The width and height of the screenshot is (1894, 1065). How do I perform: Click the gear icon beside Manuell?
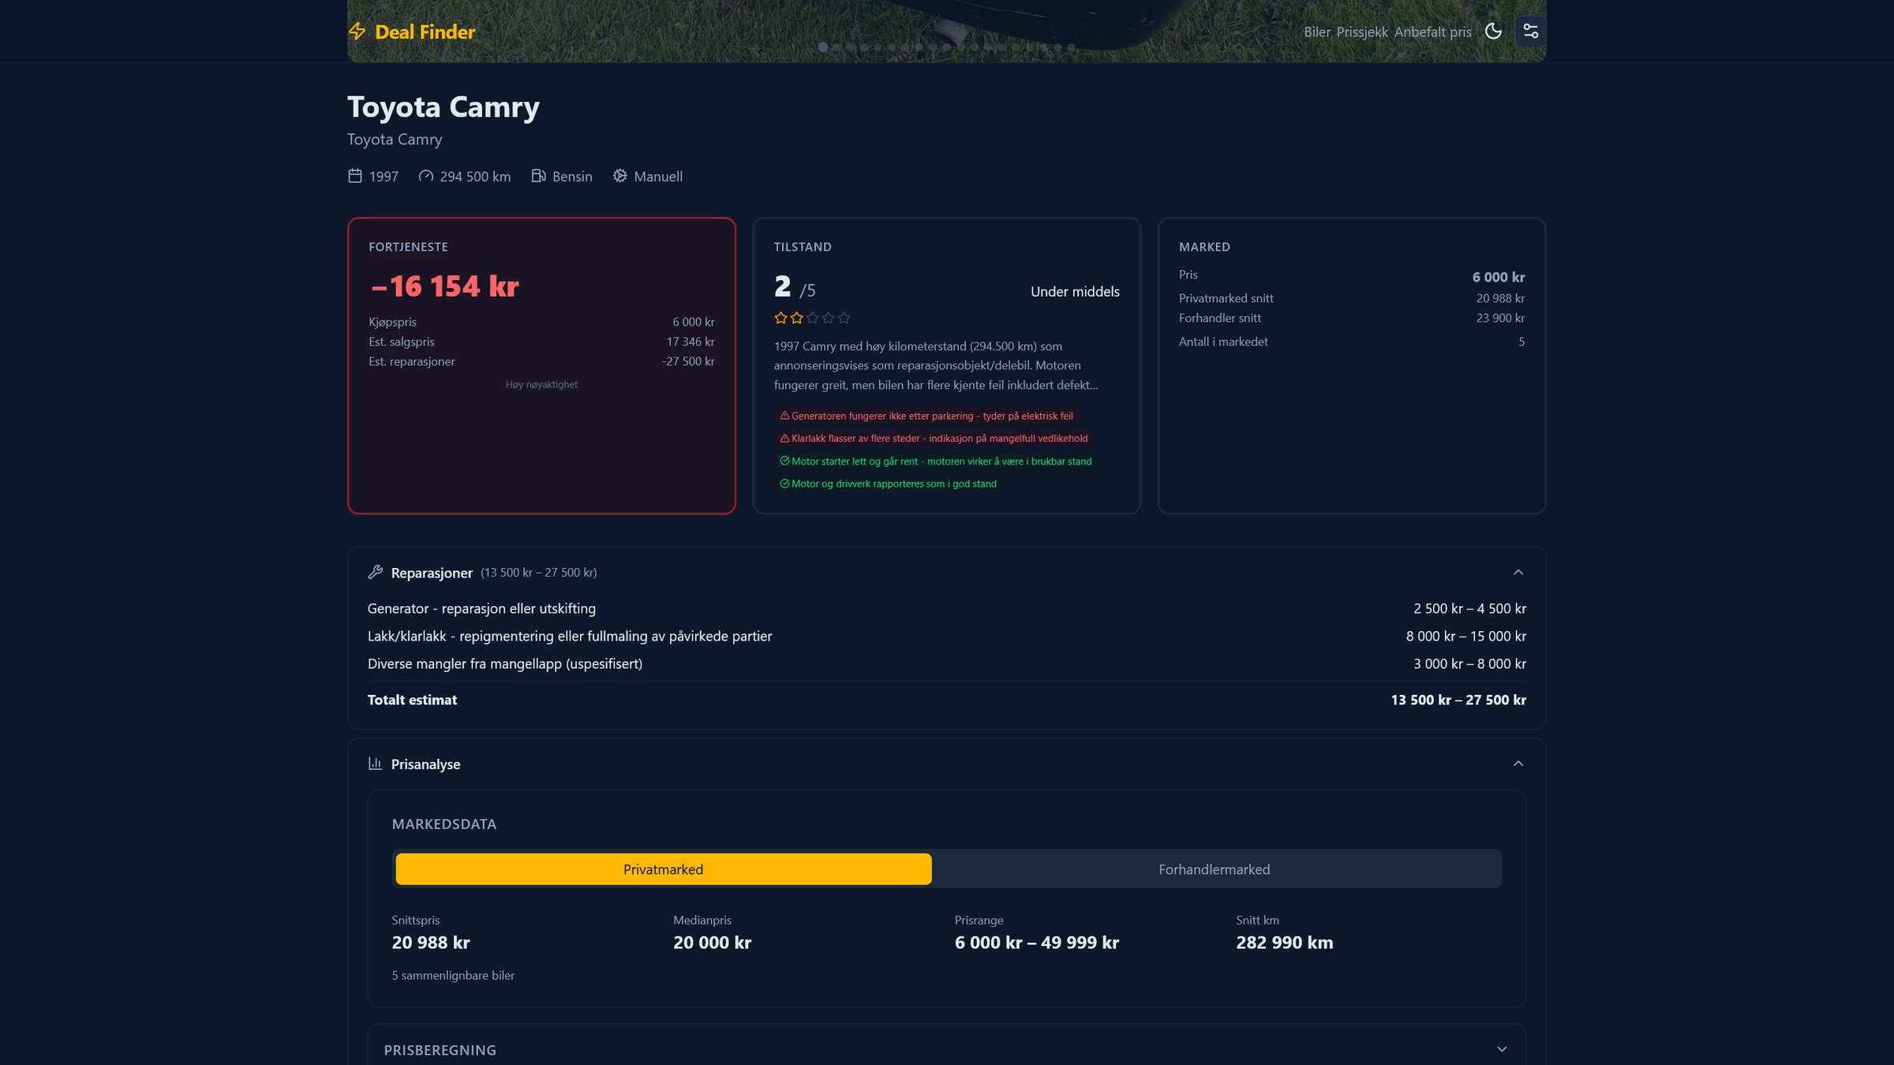click(620, 176)
